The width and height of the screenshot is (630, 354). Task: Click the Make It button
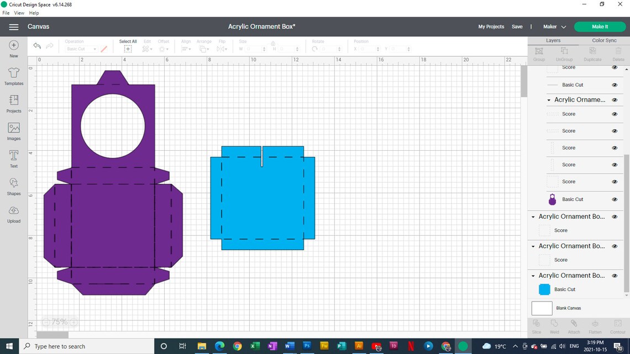[x=600, y=27]
